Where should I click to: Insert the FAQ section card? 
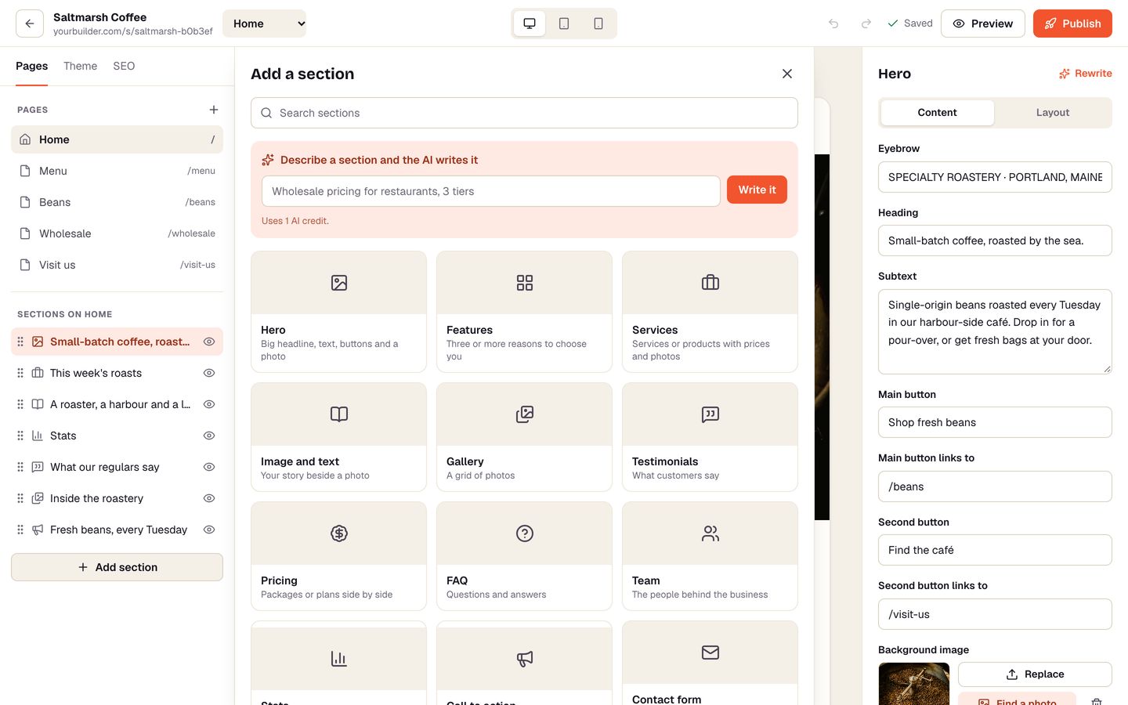[x=524, y=556]
